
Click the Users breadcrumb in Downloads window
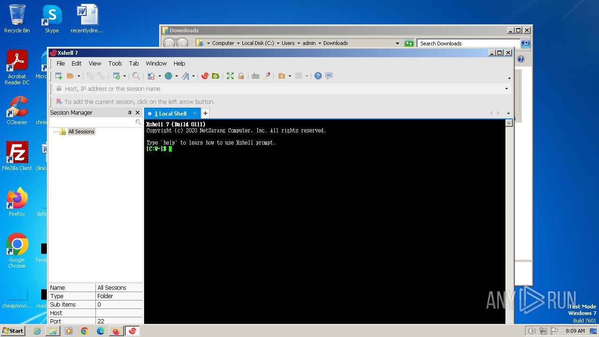[288, 43]
